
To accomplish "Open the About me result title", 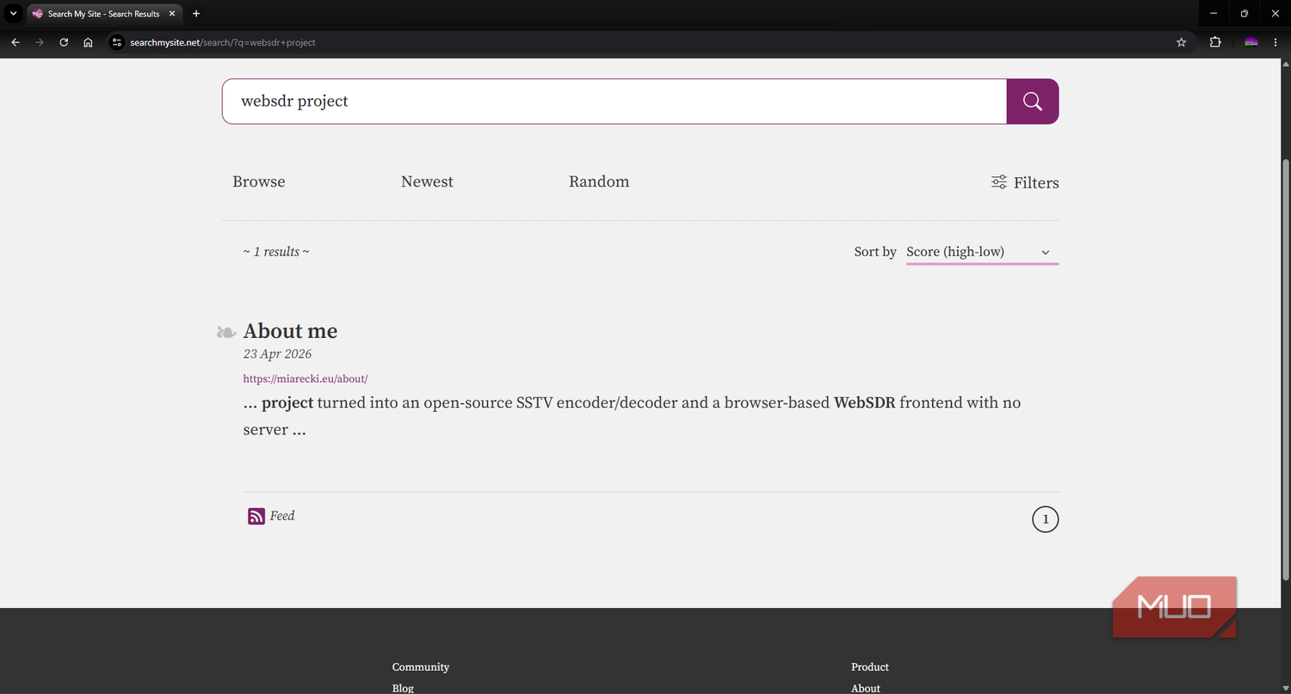I will point(290,331).
